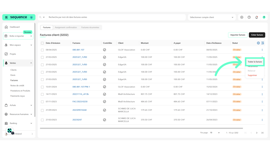The width and height of the screenshot is (270, 152).
Task: Tick checkbox for row dated 27/03/2023
Action: pyautogui.click(x=42, y=120)
